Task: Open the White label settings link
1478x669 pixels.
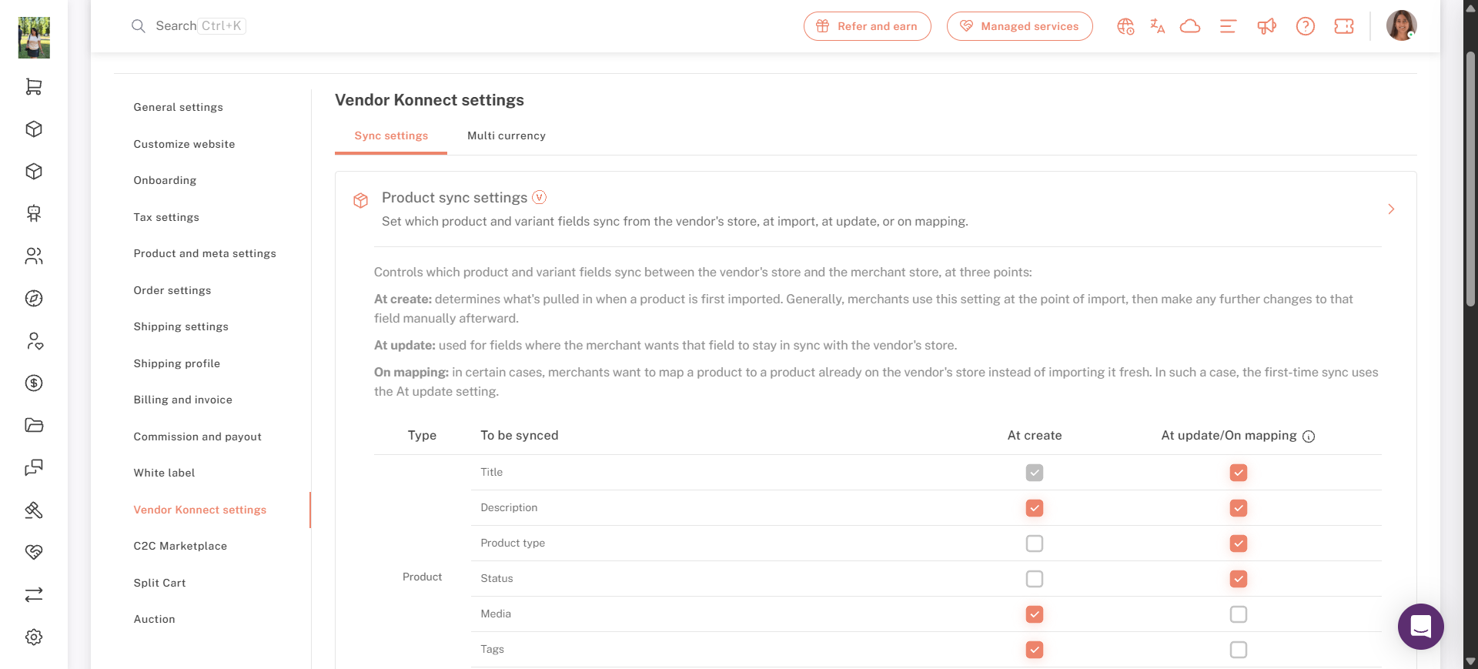Action: click(164, 473)
